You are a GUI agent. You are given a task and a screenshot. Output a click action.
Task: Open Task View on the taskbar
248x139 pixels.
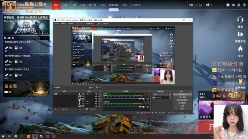pyautogui.click(x=9, y=136)
